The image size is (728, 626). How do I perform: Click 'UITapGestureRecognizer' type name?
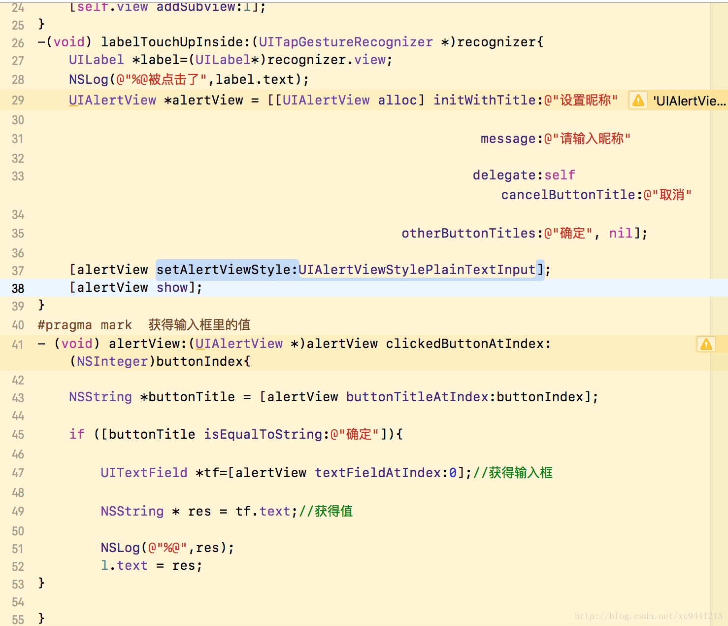[346, 42]
